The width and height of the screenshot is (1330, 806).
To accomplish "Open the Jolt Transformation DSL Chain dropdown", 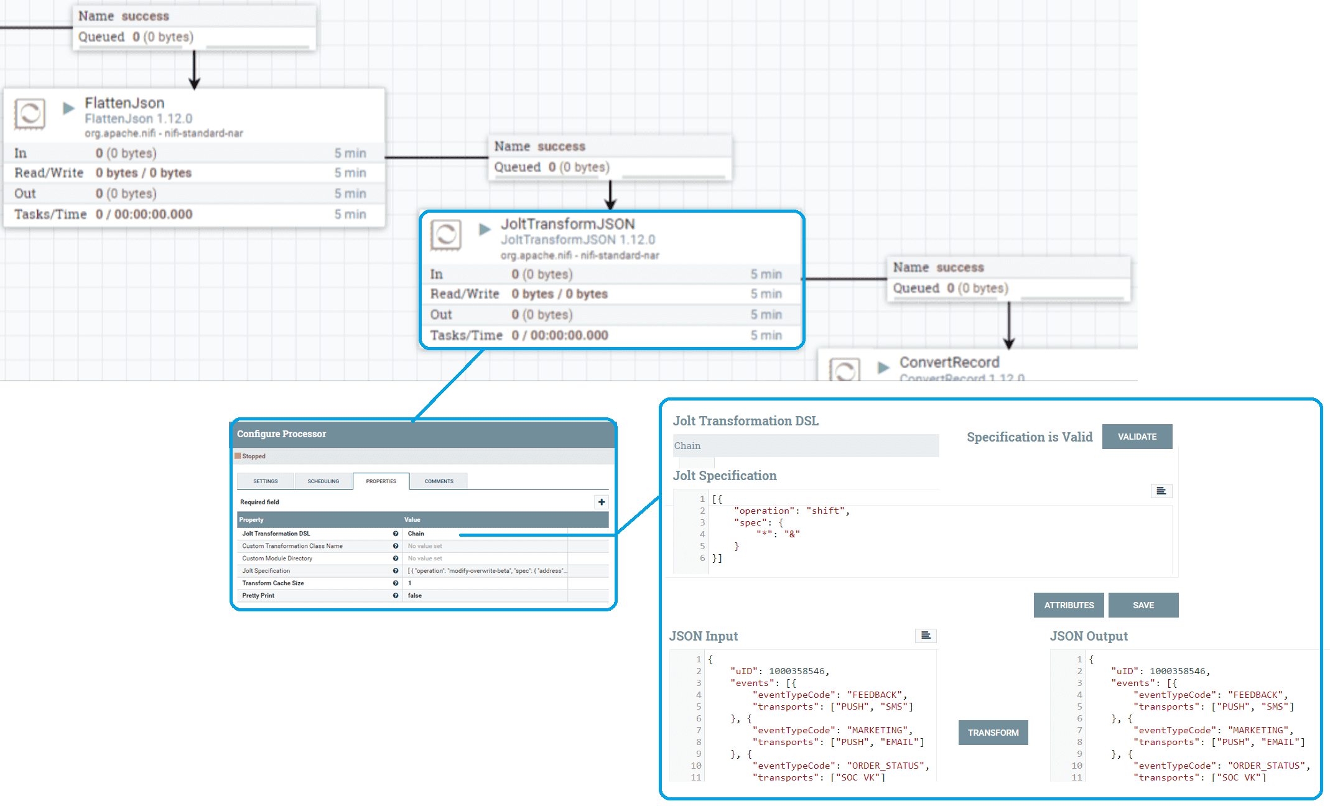I will tap(806, 446).
